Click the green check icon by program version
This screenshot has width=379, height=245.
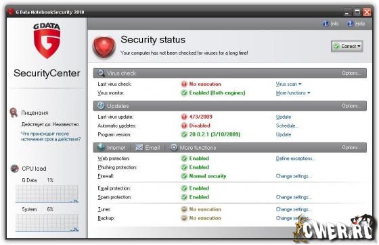(184, 134)
